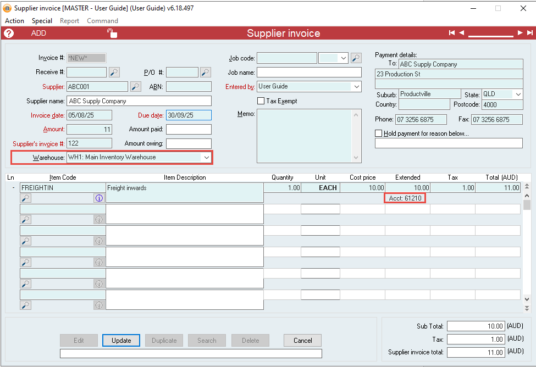Open the Special menu
Viewport: 536px width, 367px height.
pos(42,21)
